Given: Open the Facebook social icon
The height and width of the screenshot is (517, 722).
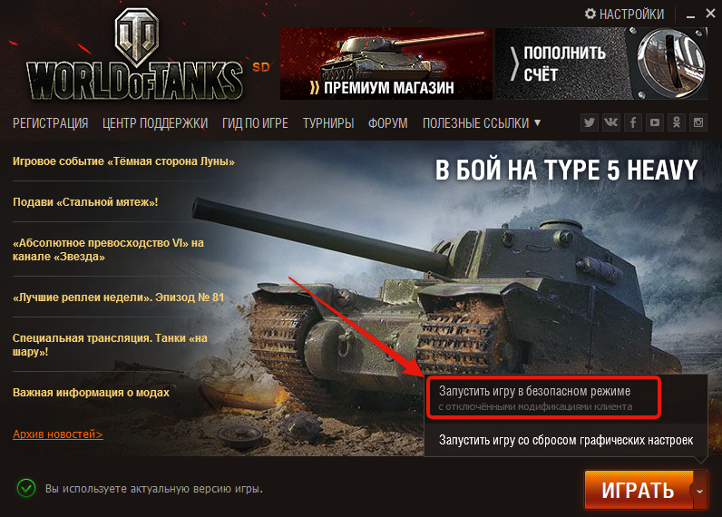Looking at the screenshot, I should point(633,122).
